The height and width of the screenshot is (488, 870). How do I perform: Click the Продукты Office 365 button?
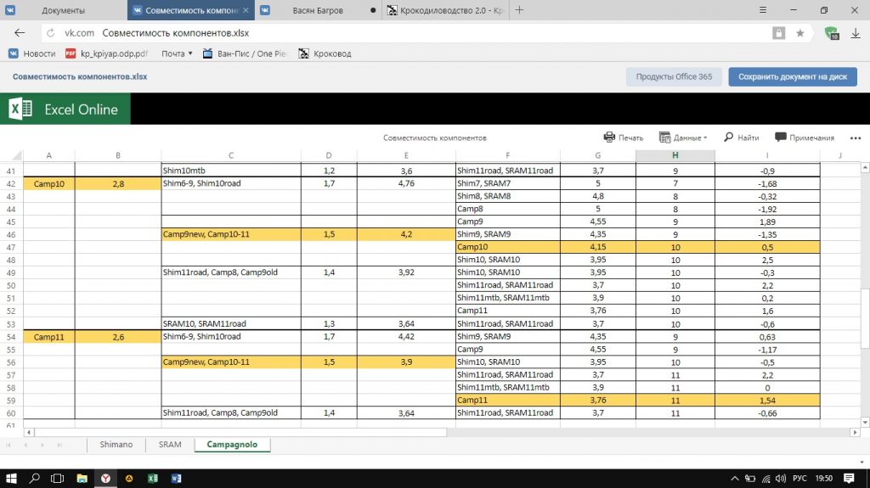coord(674,76)
